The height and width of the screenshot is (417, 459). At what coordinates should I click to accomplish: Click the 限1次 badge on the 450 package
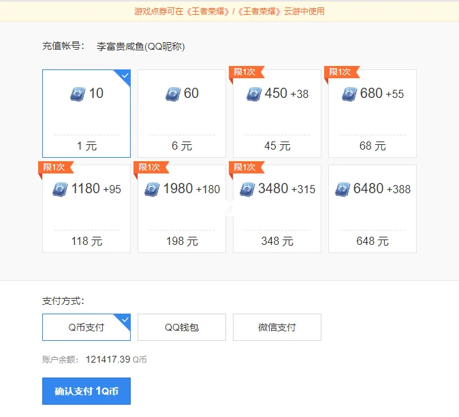point(245,72)
